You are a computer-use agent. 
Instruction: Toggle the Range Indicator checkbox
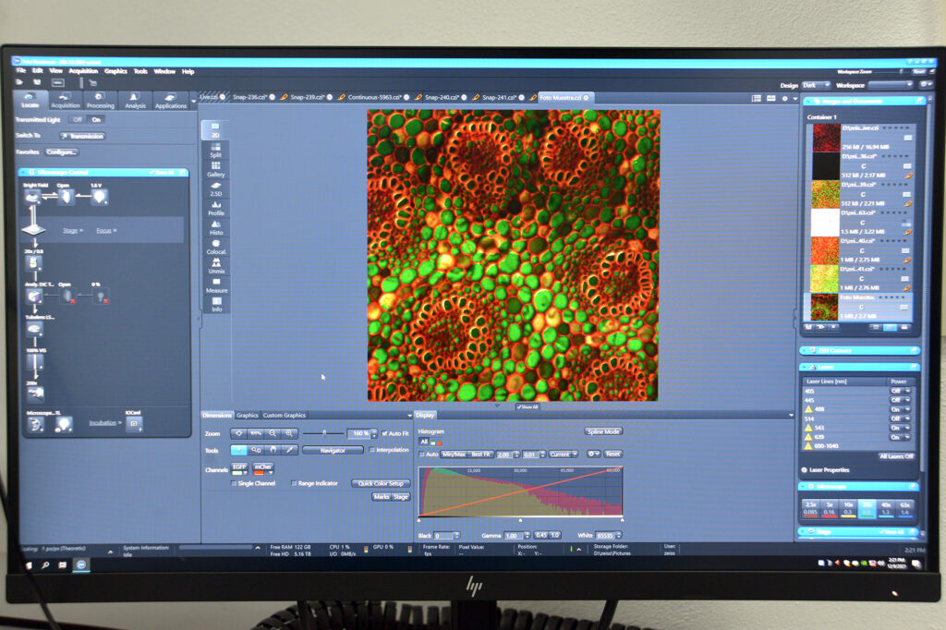tap(295, 483)
